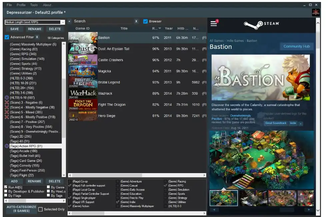Select the third Bastion screenshot thumbnail
The image size is (328, 217).
[x=282, y=198]
